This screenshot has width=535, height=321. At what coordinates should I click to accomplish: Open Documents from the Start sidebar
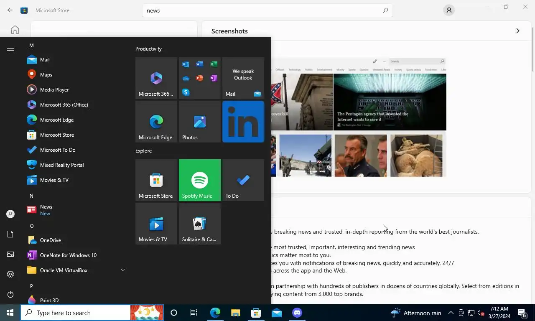pos(10,234)
